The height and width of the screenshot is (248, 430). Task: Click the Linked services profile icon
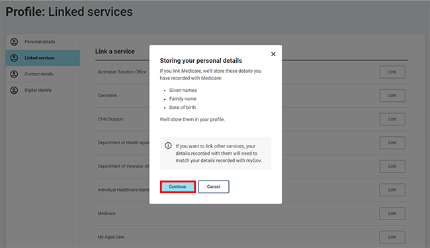(x=14, y=58)
